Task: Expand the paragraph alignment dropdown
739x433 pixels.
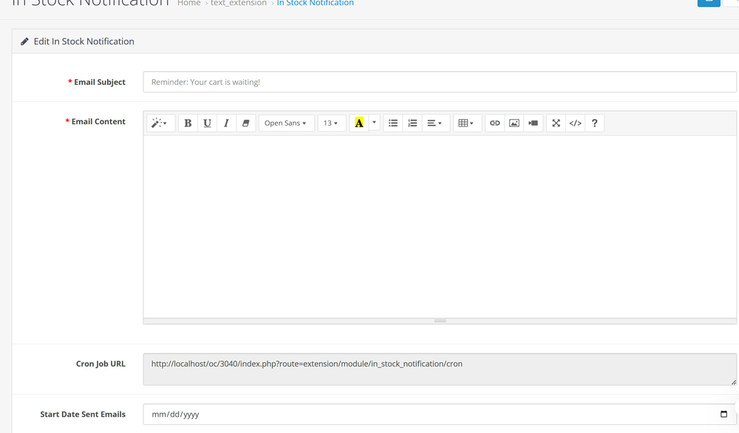Action: tap(435, 123)
